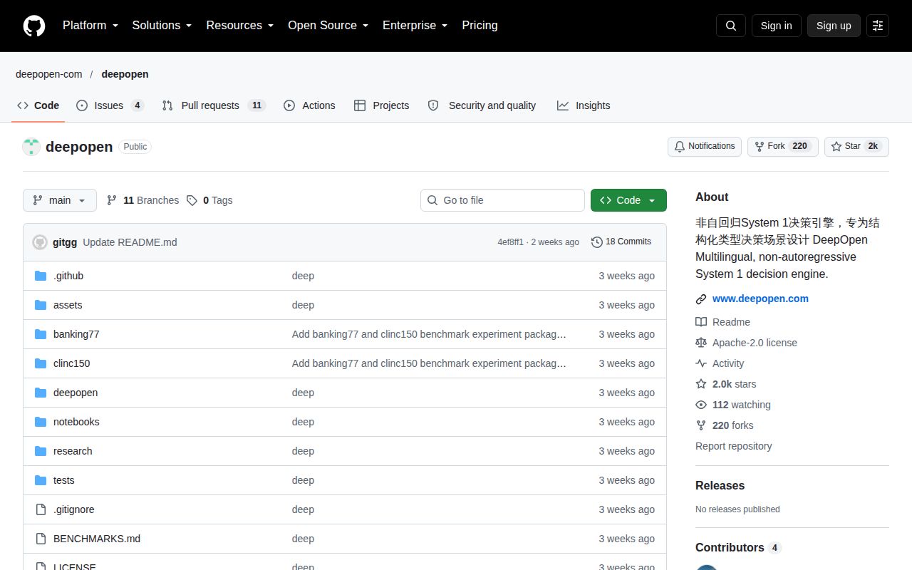Click the history clock icon beside 18 Commits
The width and height of the screenshot is (912, 570).
(597, 242)
